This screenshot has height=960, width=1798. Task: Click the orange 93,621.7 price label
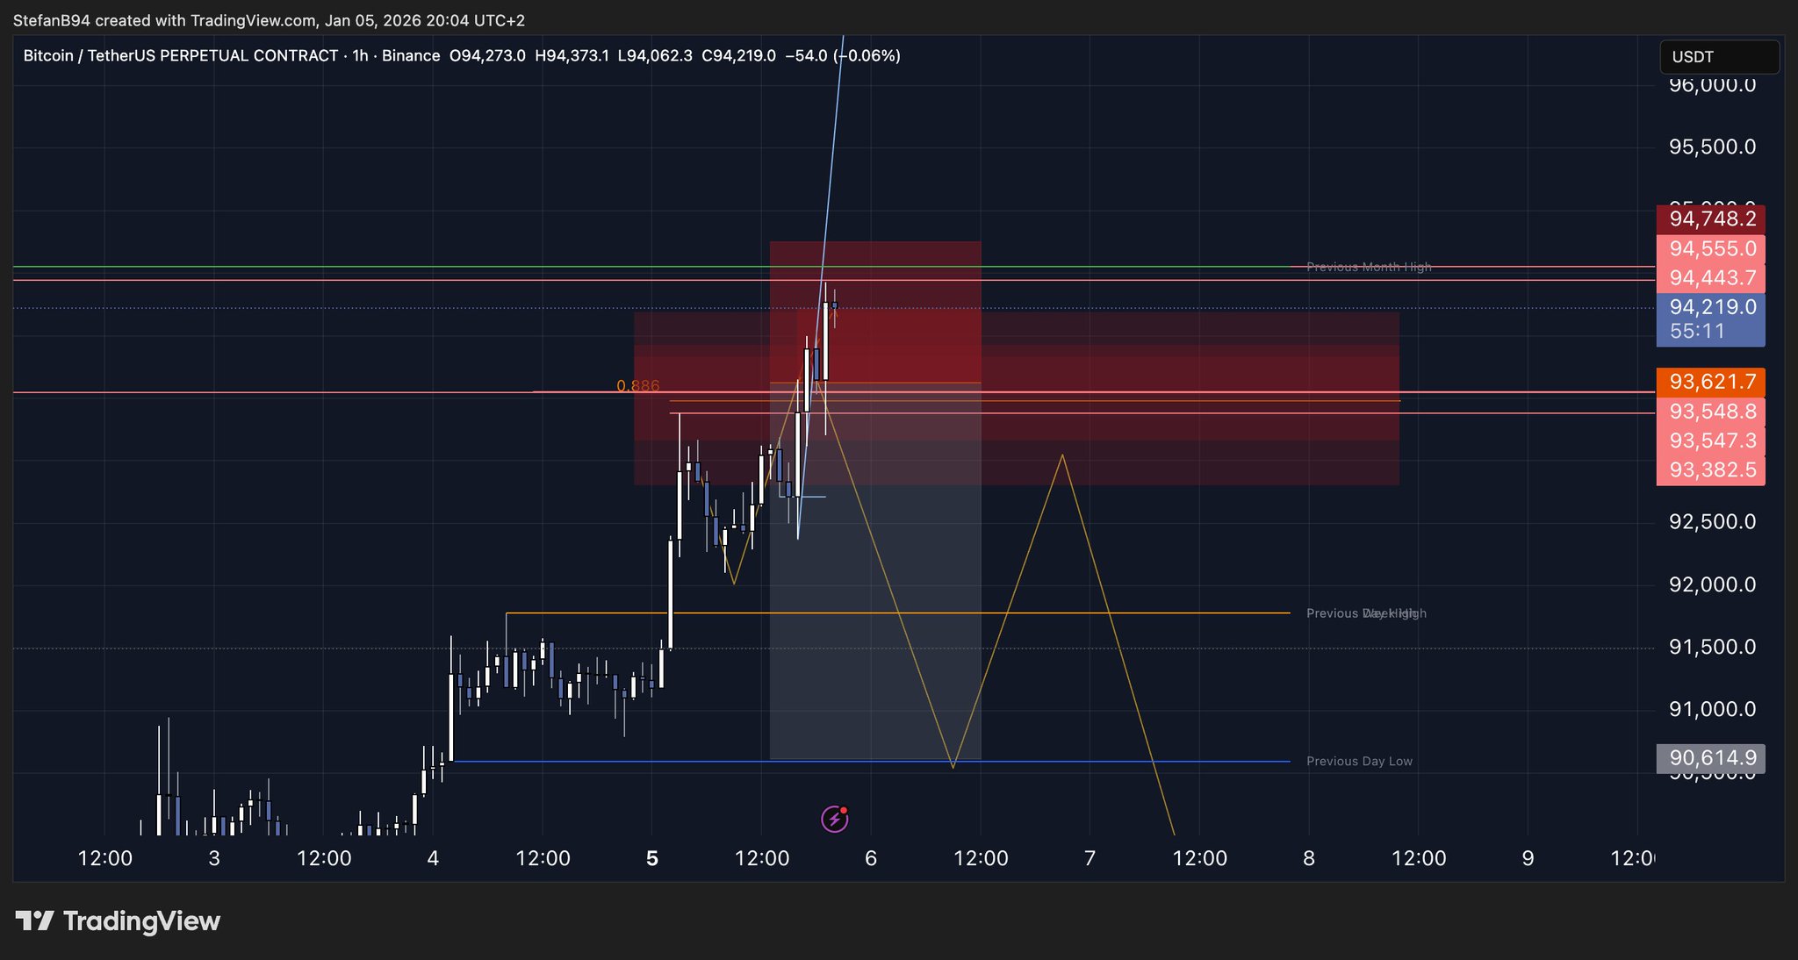1711,382
